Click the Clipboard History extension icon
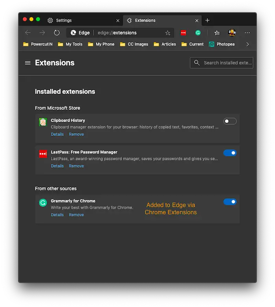 click(43, 122)
